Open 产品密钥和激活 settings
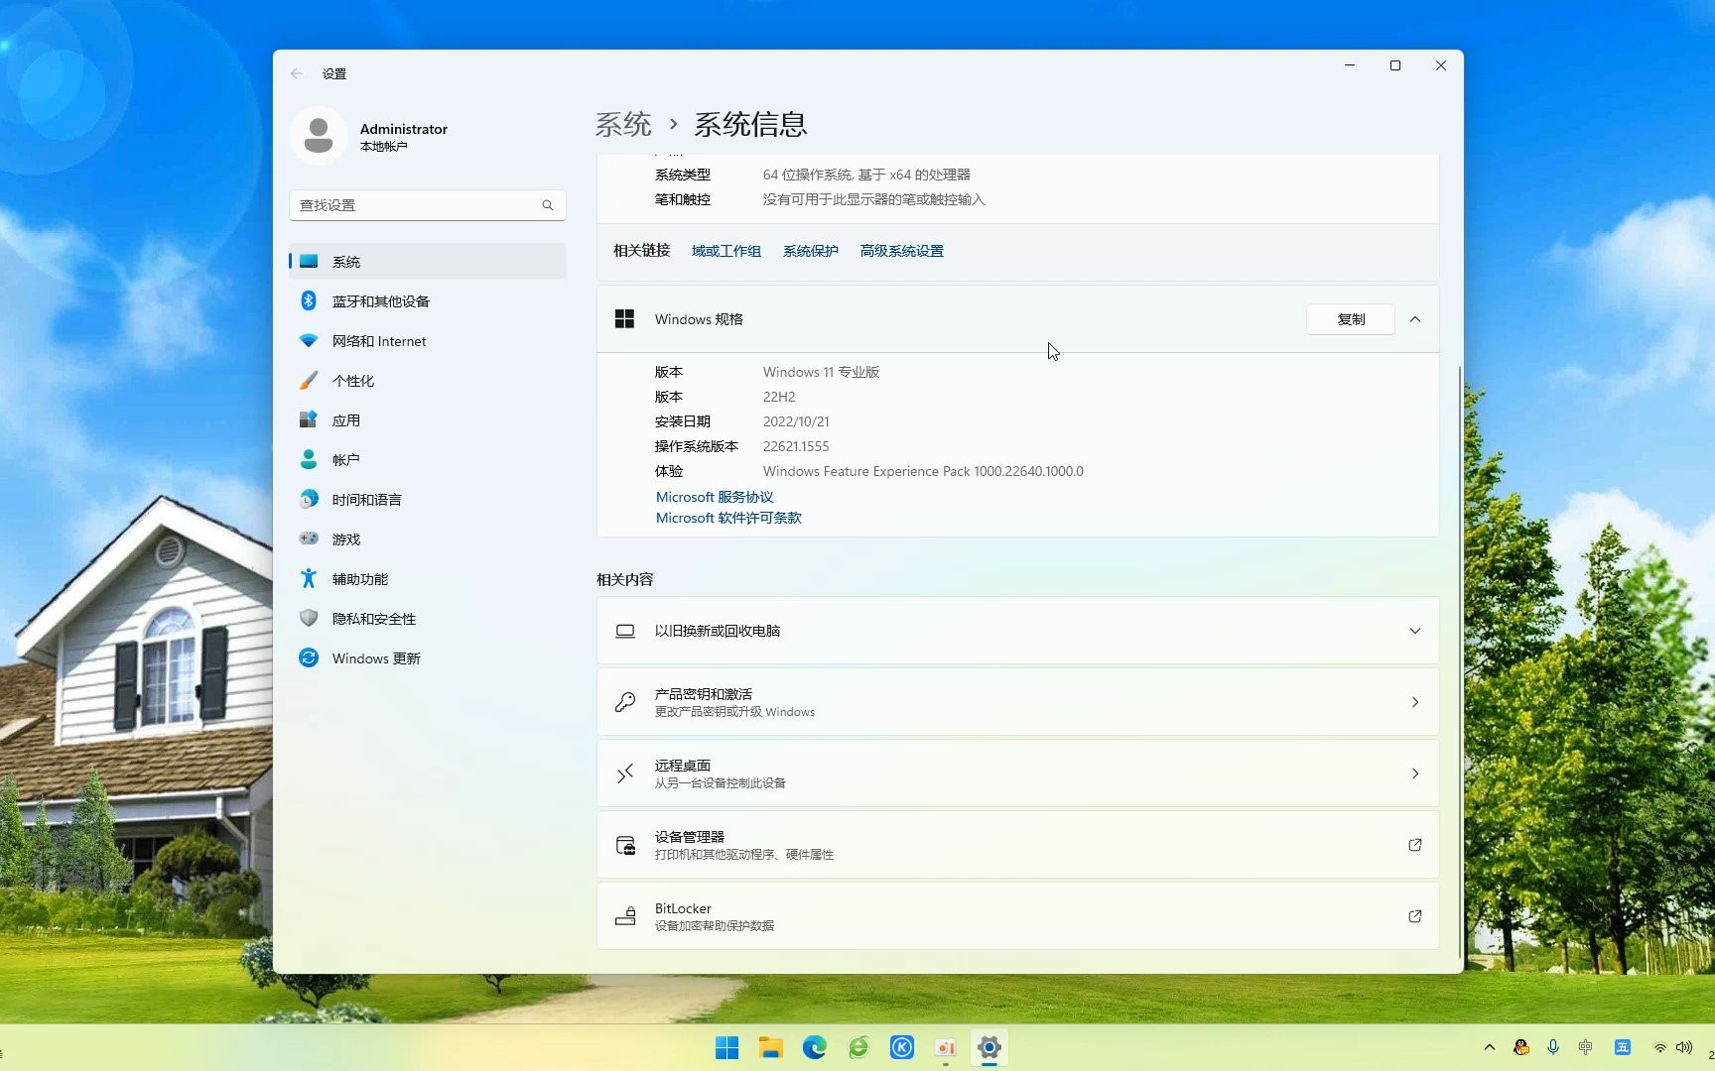 point(1016,701)
